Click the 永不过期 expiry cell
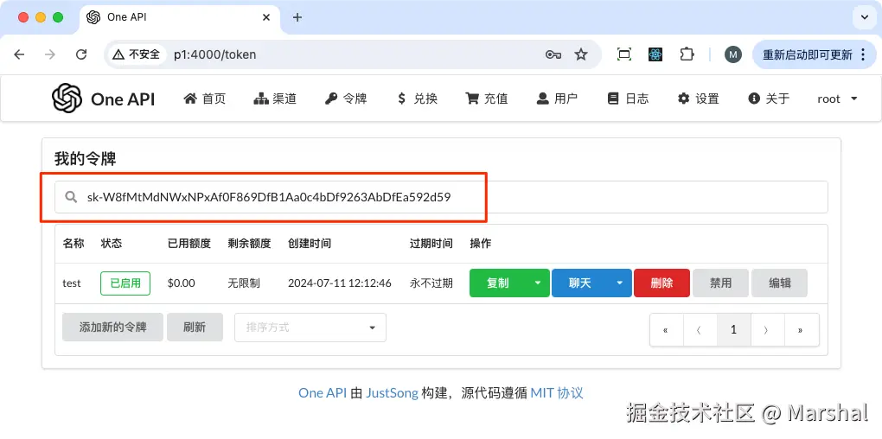Viewport: 882px width, 439px height. click(x=431, y=283)
